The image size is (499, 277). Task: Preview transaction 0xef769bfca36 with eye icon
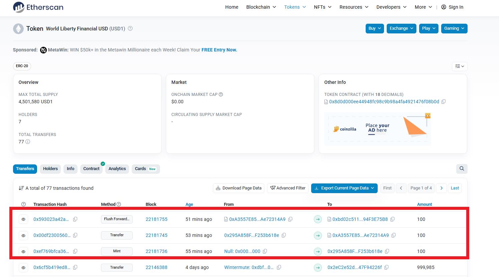click(23, 251)
